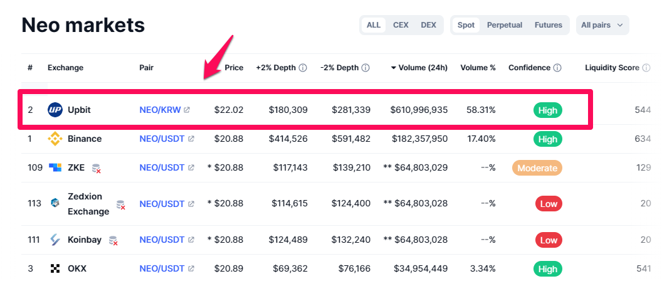This screenshot has height=281, width=662.
Task: Switch filter to CEX exchanges
Action: pyautogui.click(x=401, y=25)
